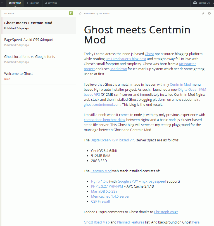The height and width of the screenshot is (226, 214).
Task: Go to the Settings tab
Action: coord(51,3)
